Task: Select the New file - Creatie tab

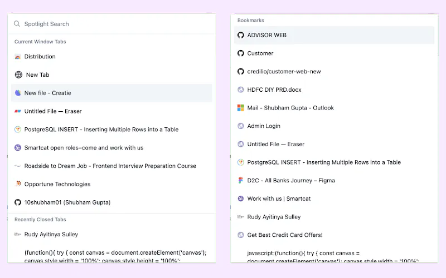Action: click(x=111, y=93)
